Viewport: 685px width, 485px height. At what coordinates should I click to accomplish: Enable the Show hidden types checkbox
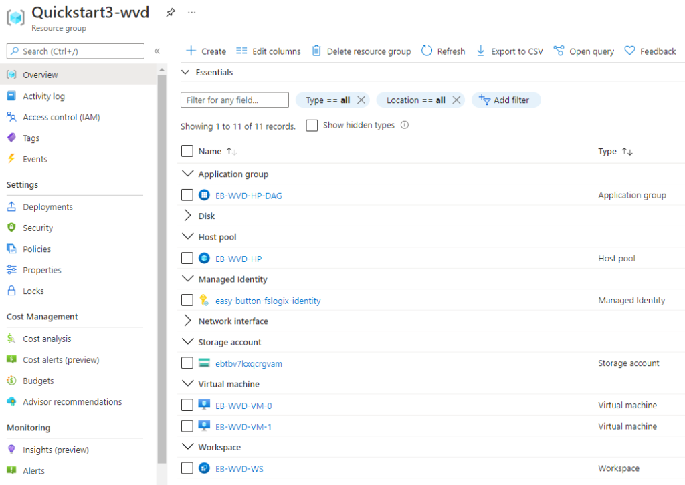click(312, 126)
